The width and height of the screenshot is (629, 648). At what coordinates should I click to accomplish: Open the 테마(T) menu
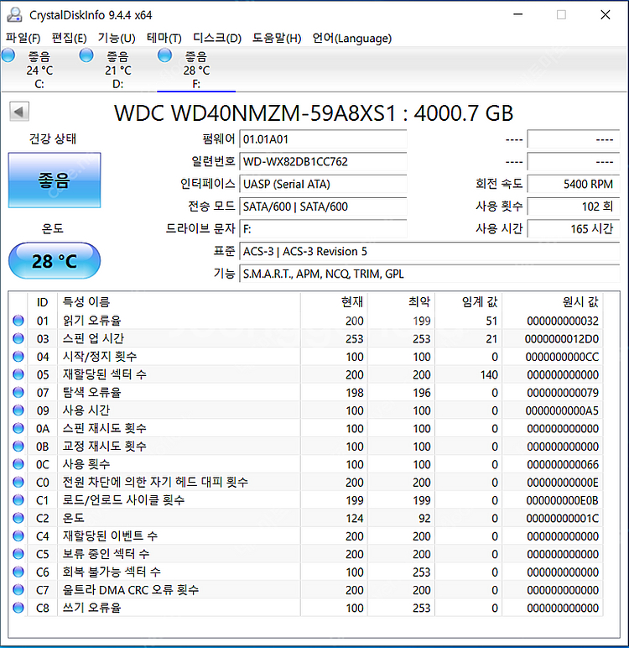[x=164, y=38]
